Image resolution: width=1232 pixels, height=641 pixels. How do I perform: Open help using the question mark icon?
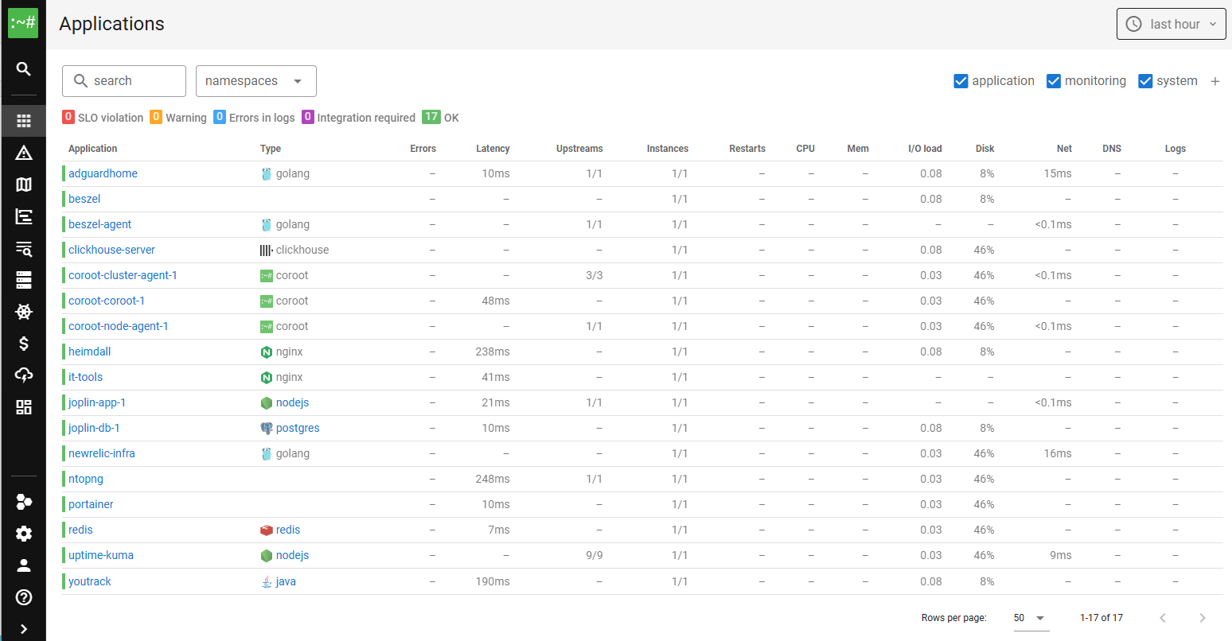coord(23,597)
